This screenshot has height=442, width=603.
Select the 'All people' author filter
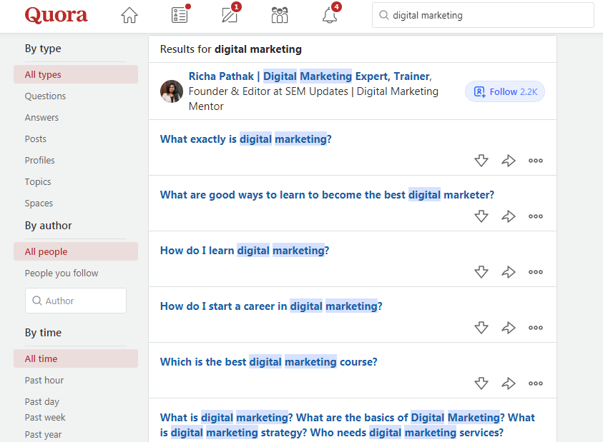pos(76,251)
